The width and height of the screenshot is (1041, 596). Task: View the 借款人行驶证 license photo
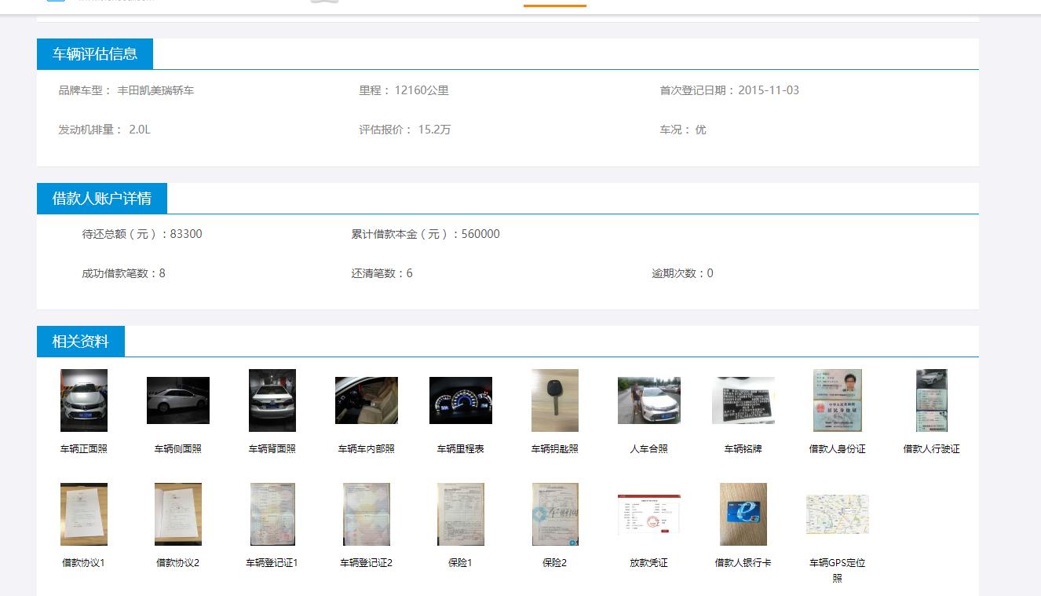(x=931, y=400)
